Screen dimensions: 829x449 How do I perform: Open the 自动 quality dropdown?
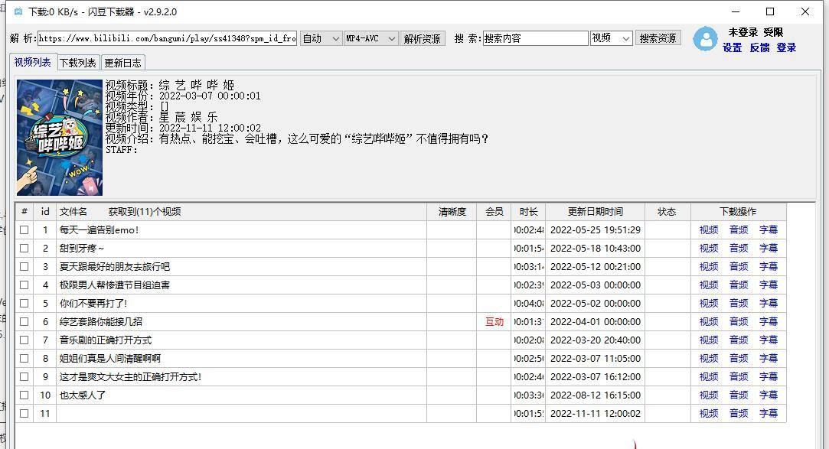coord(321,38)
